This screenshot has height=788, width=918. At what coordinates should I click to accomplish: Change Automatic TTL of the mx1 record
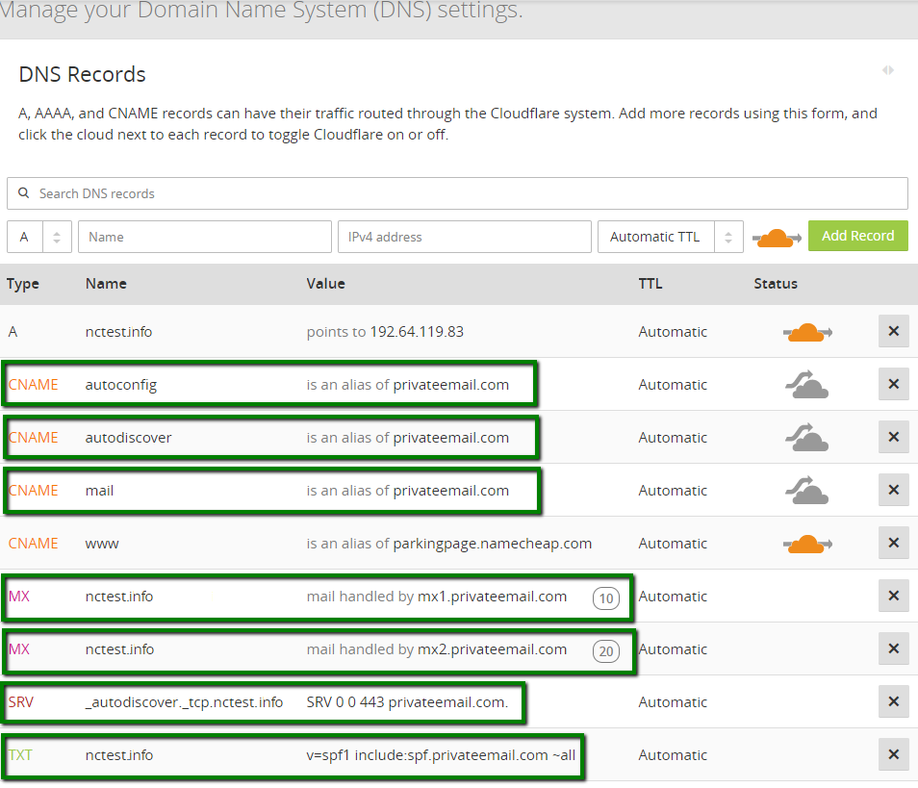(673, 596)
